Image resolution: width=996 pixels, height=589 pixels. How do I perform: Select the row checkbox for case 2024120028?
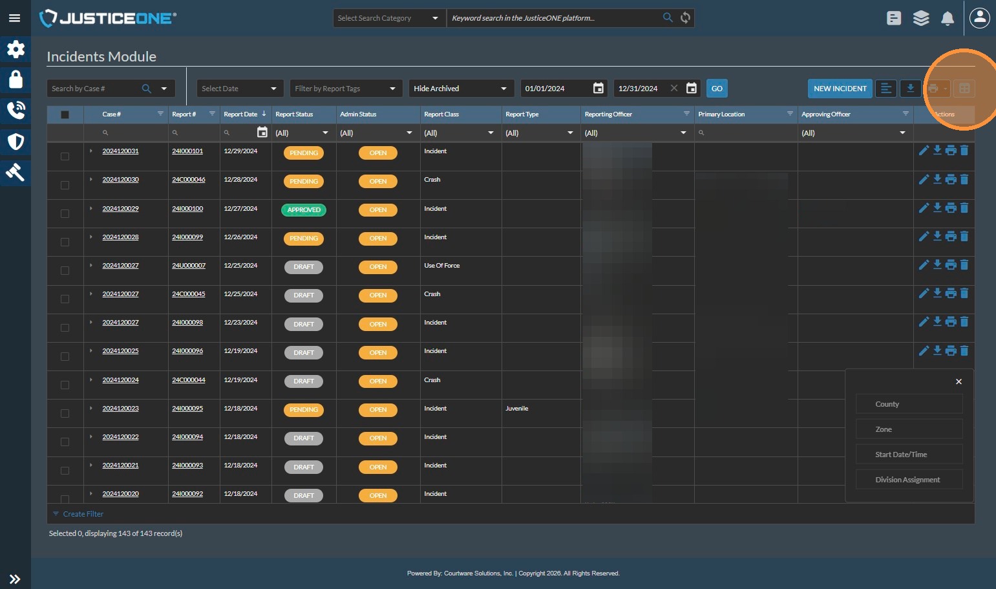65,242
